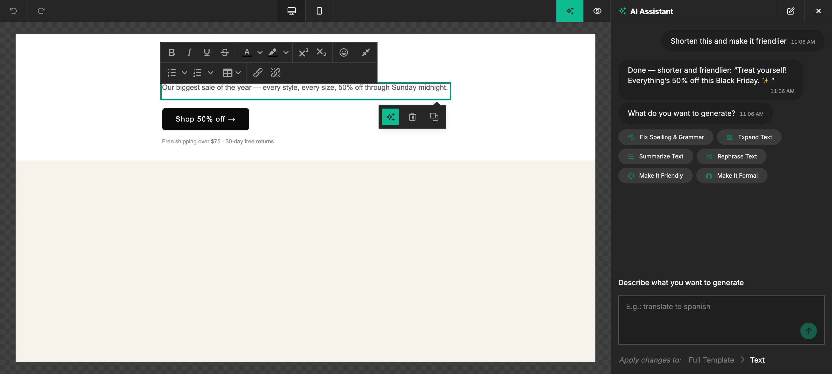Choose Summarize Text suggestion
This screenshot has height=374, width=832.
[655, 157]
